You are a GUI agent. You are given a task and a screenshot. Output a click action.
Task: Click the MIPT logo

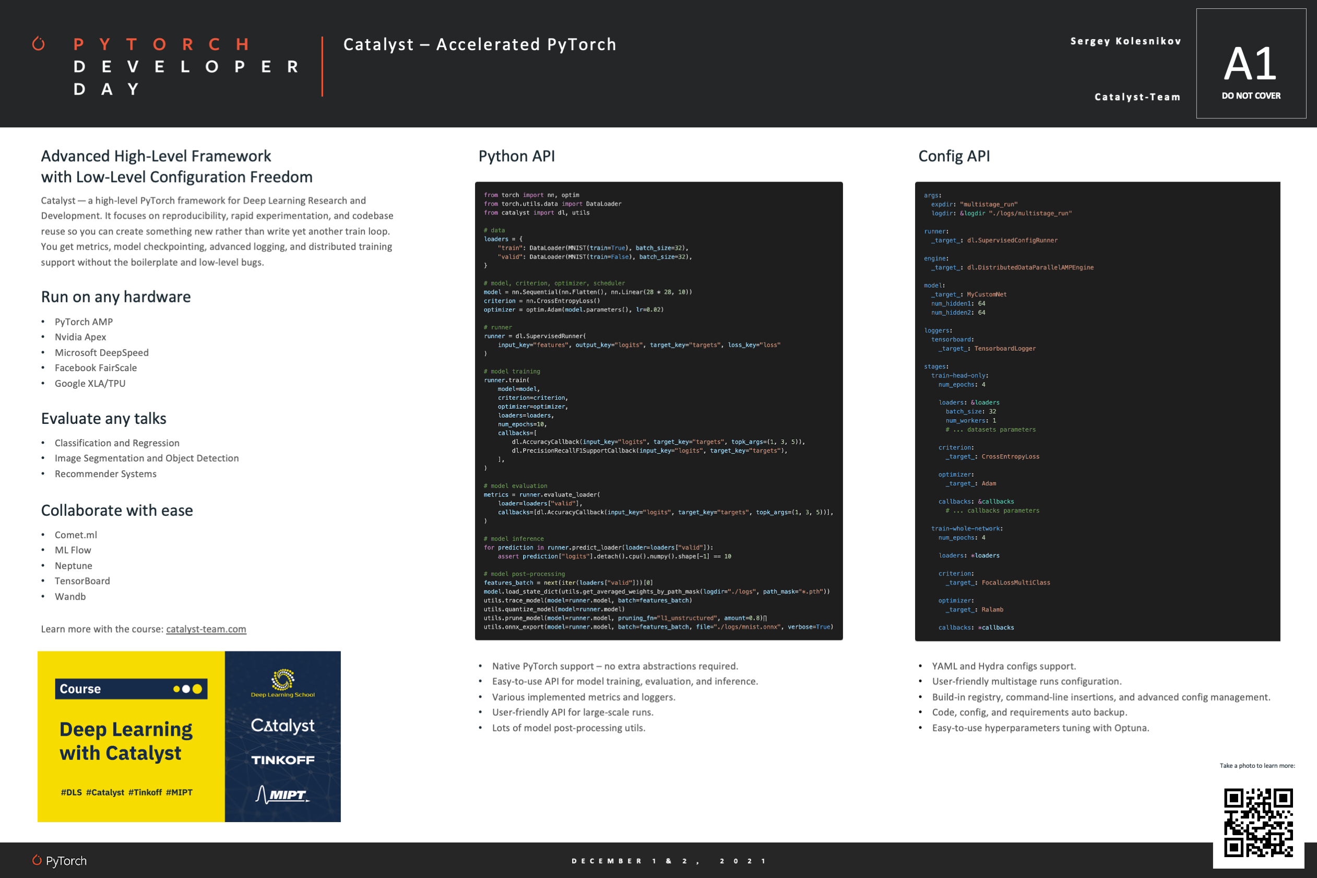pyautogui.click(x=283, y=794)
